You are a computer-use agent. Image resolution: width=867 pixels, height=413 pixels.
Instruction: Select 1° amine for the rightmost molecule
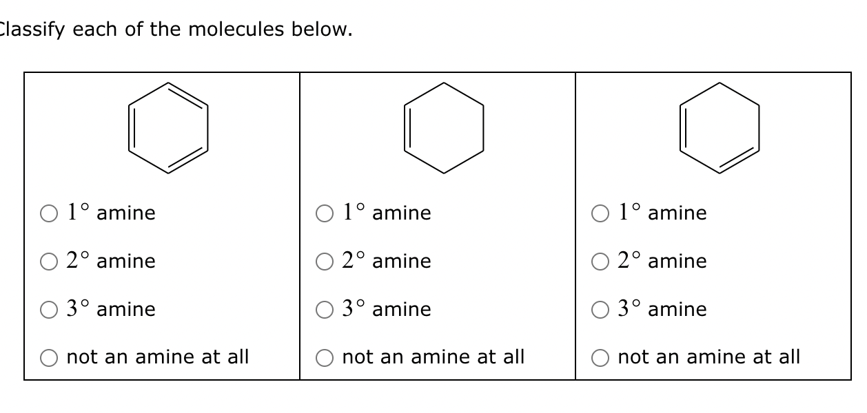click(x=600, y=213)
